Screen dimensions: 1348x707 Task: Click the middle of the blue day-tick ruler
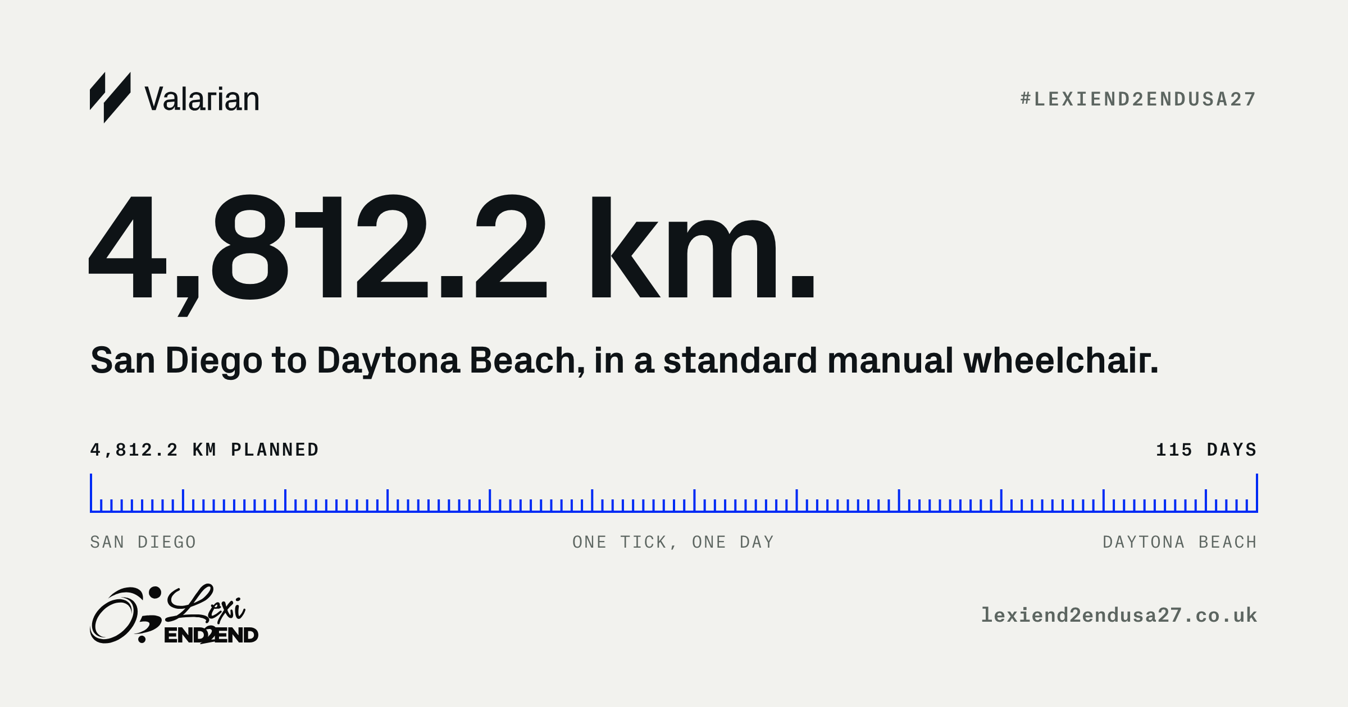674,493
